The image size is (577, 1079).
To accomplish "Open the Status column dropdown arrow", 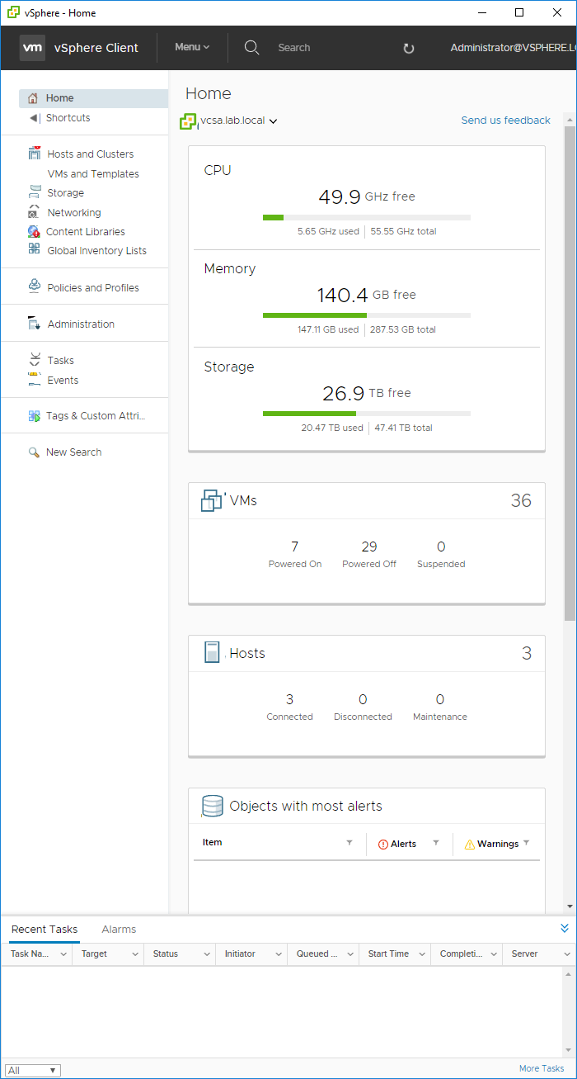I will click(x=207, y=954).
